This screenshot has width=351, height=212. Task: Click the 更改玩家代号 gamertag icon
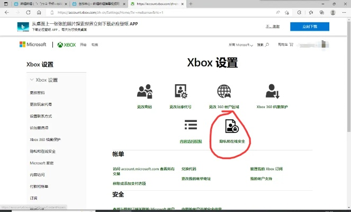(x=181, y=91)
